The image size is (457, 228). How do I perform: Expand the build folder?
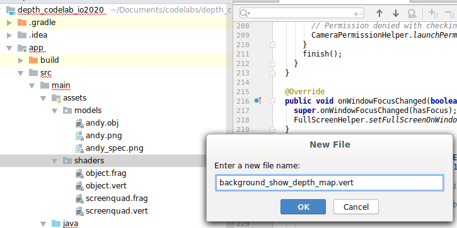coord(20,60)
